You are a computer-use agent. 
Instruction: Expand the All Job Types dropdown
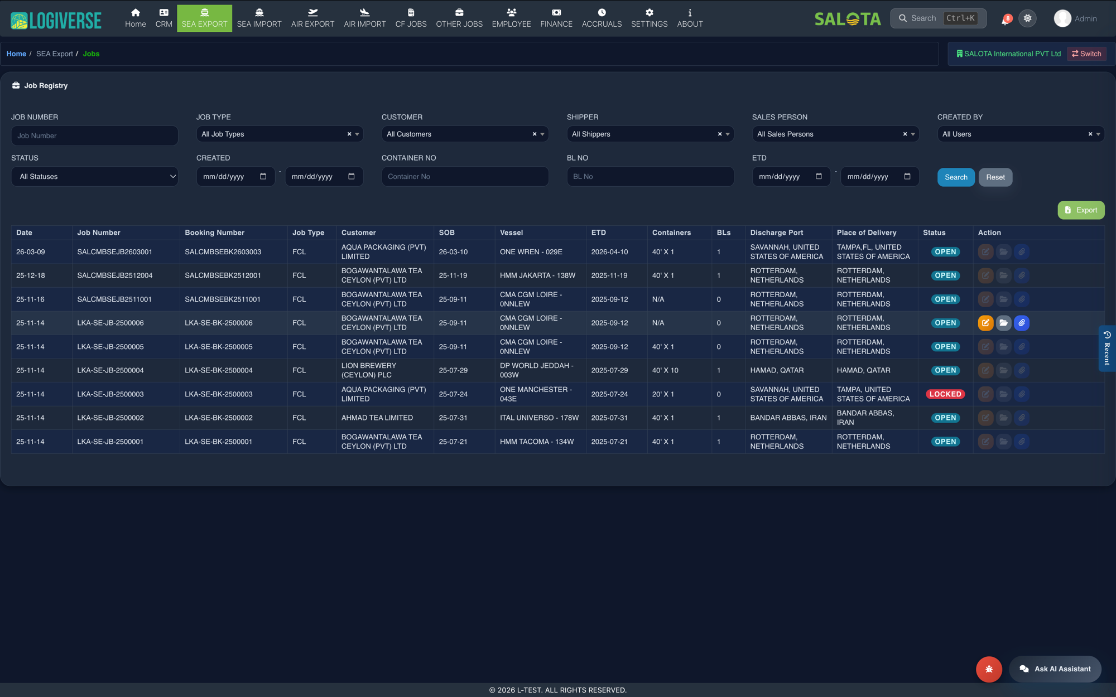click(357, 134)
